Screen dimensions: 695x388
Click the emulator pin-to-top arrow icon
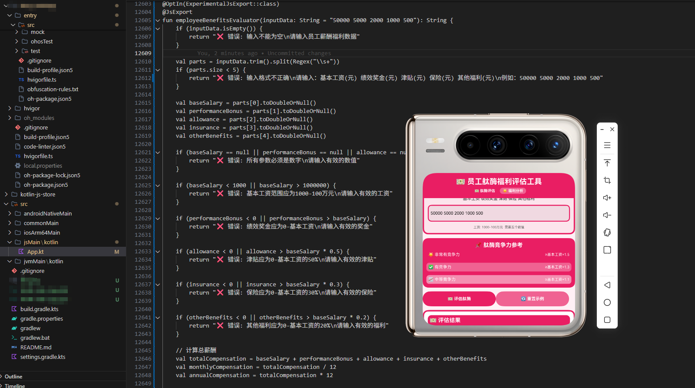tap(607, 163)
